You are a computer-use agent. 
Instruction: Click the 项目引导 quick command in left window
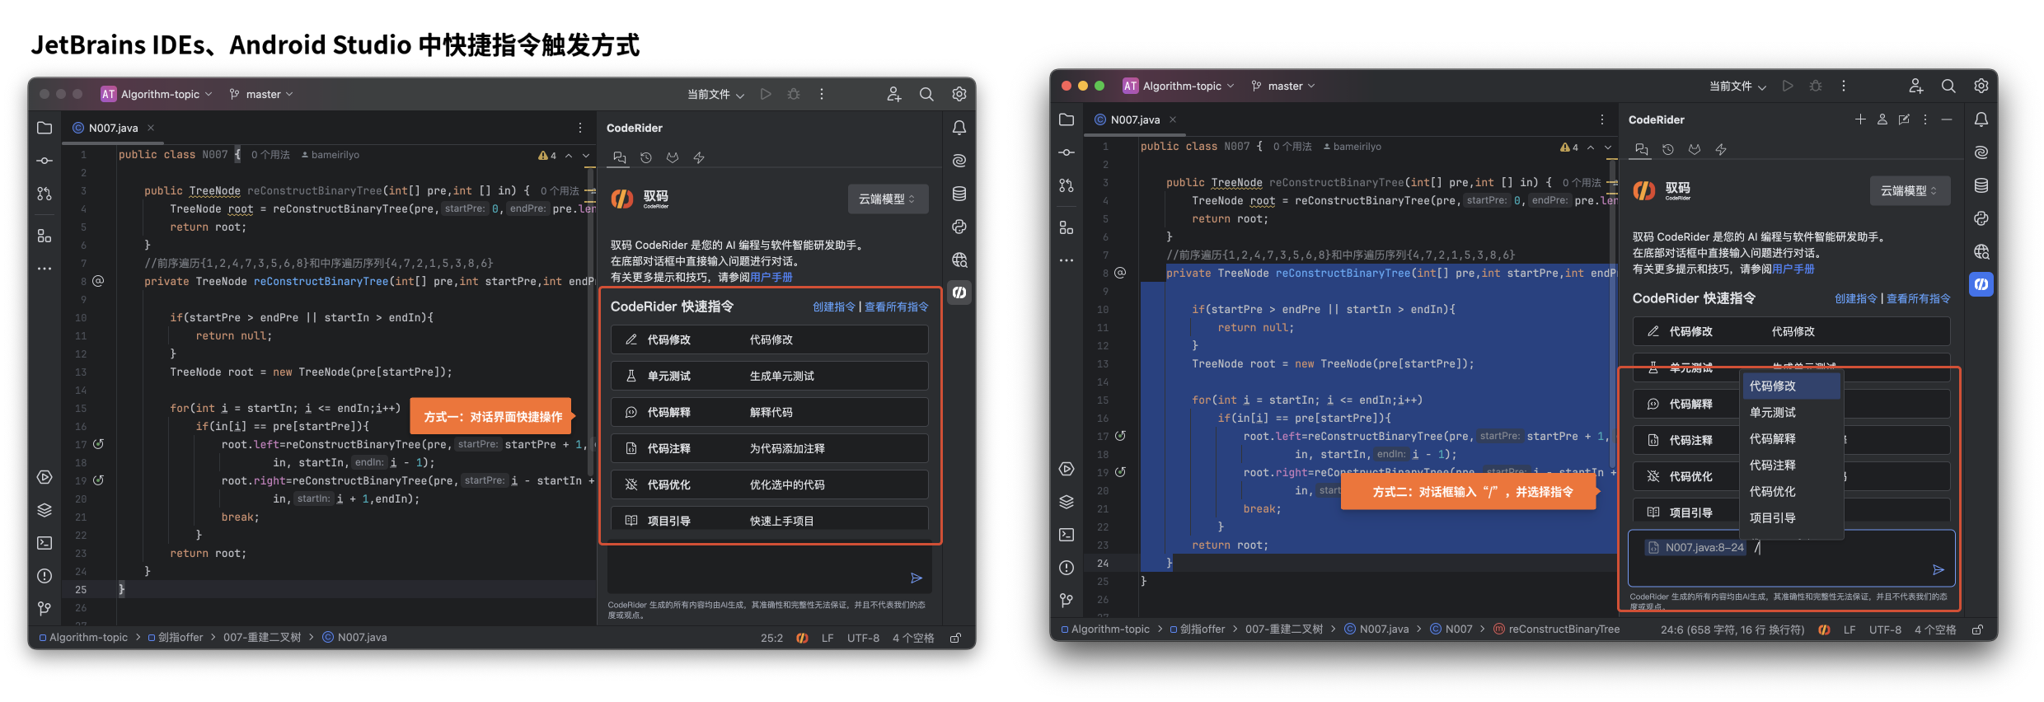tap(770, 519)
